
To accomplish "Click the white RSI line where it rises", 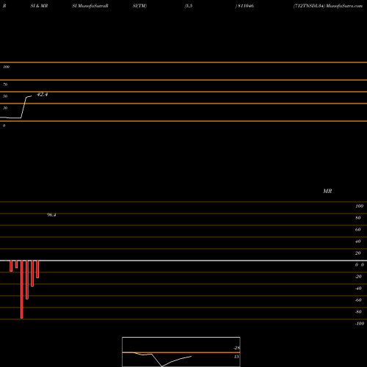I will [23, 107].
